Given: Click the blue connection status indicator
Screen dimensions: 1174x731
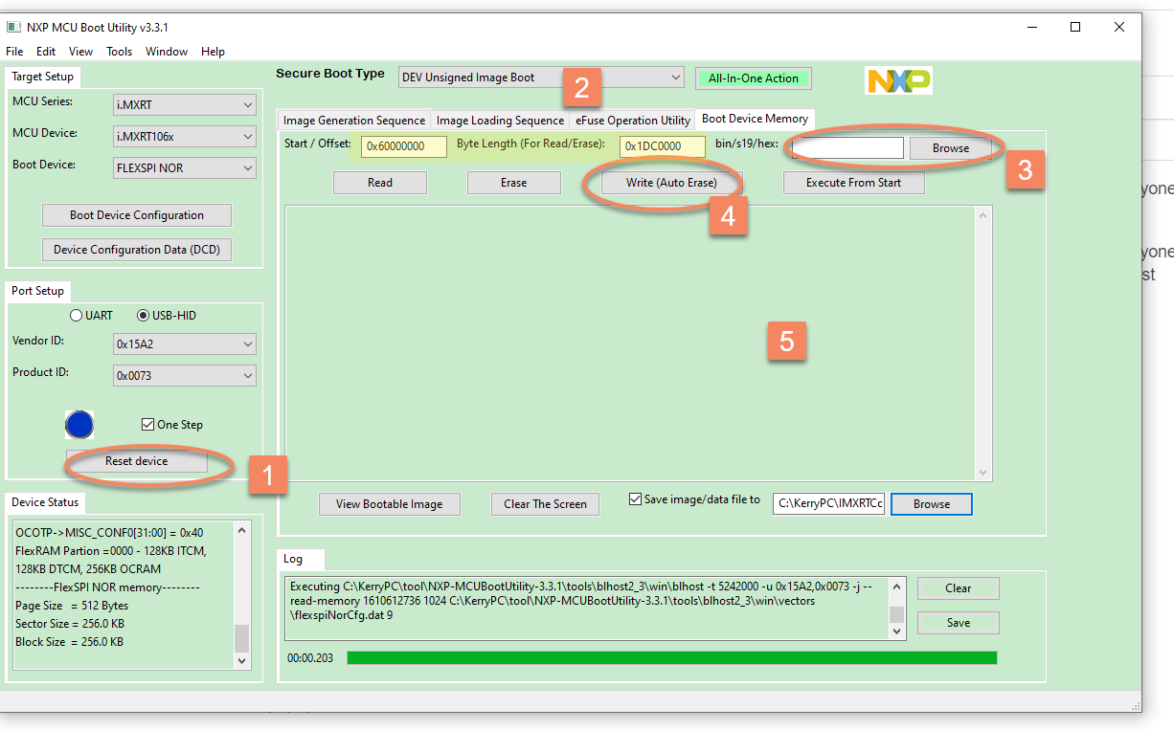Looking at the screenshot, I should point(79,425).
